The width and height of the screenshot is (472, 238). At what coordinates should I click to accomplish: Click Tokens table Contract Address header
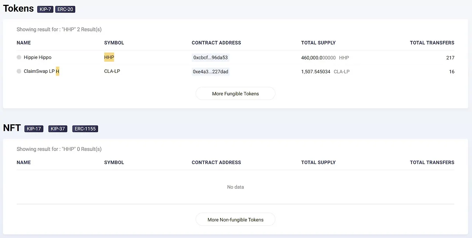(x=216, y=43)
